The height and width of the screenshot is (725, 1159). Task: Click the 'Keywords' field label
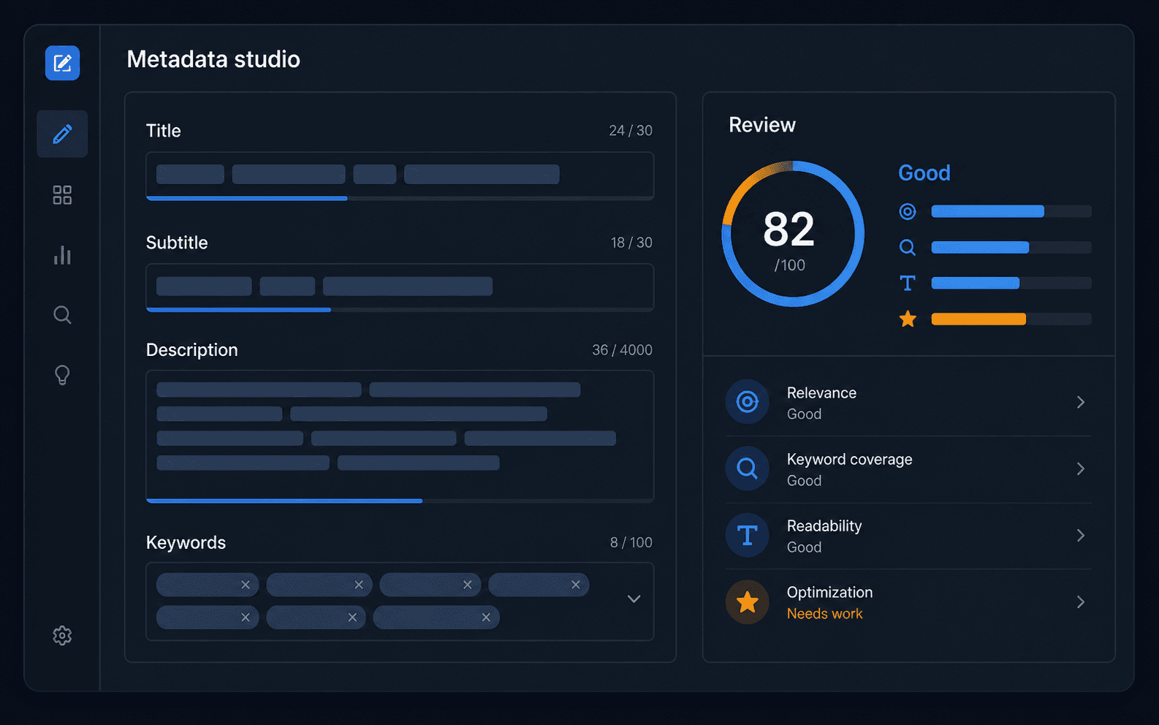click(186, 542)
